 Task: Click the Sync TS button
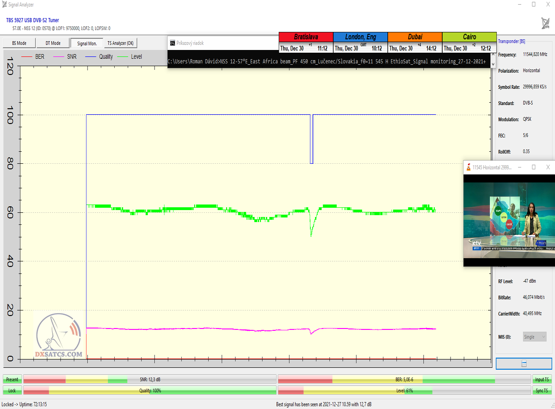coord(542,390)
